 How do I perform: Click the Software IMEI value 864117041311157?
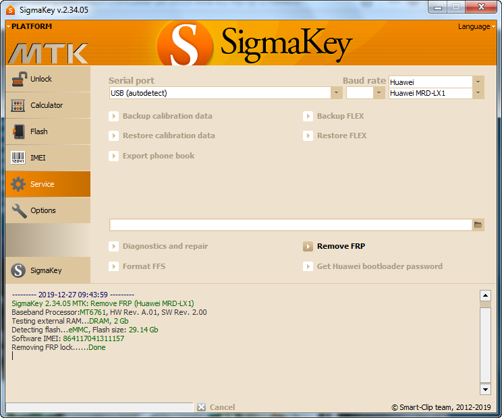pyautogui.click(x=94, y=338)
